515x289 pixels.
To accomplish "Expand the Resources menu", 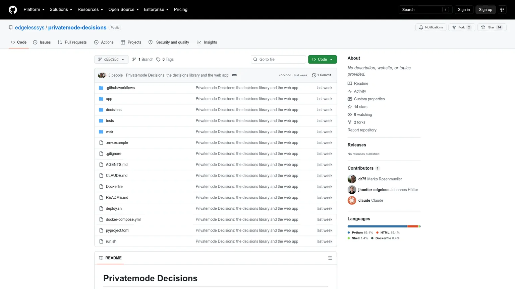I will [90, 10].
